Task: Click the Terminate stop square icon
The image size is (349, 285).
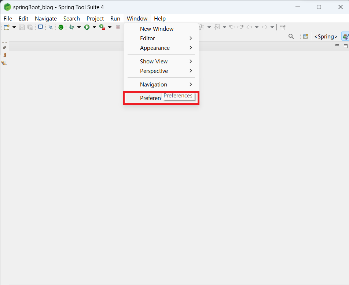Action: [118, 27]
